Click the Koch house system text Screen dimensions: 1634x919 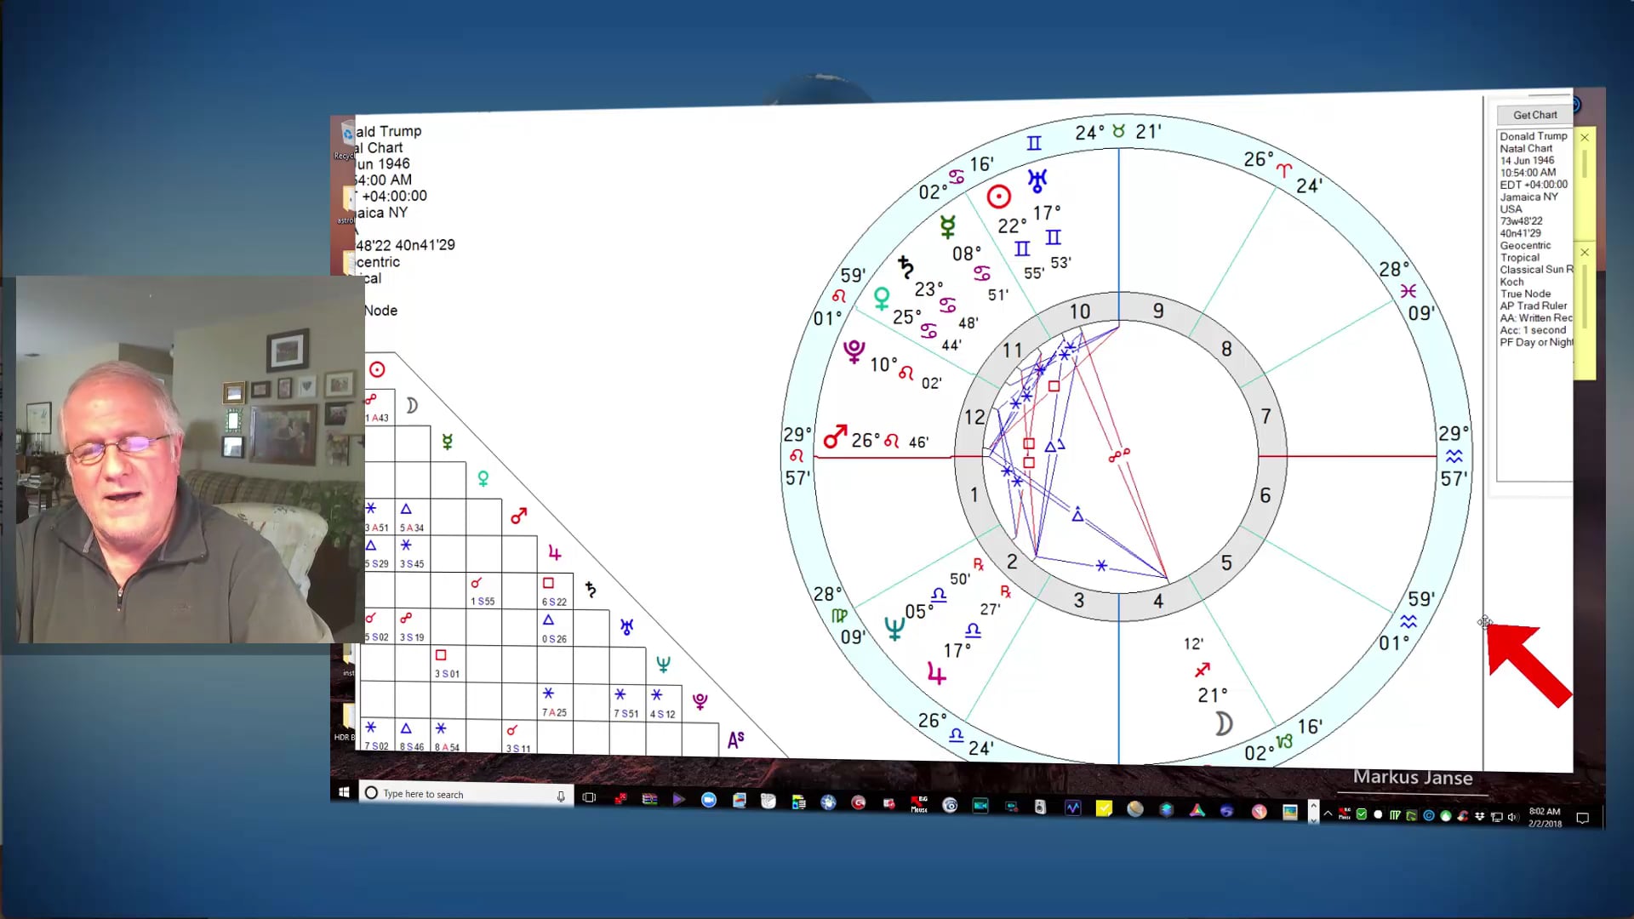[1511, 282]
